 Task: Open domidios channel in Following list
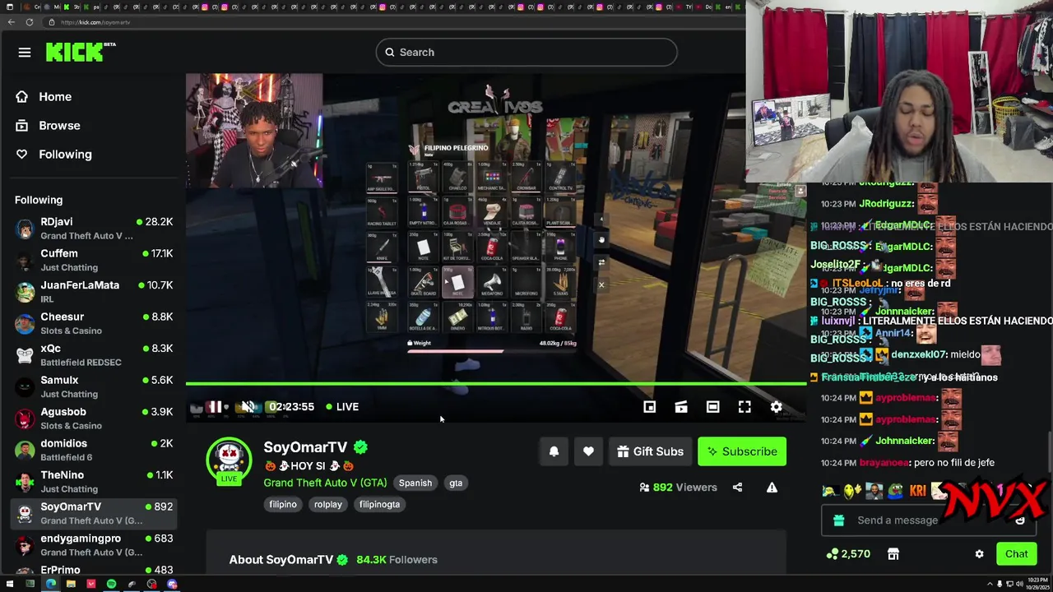[x=95, y=451]
